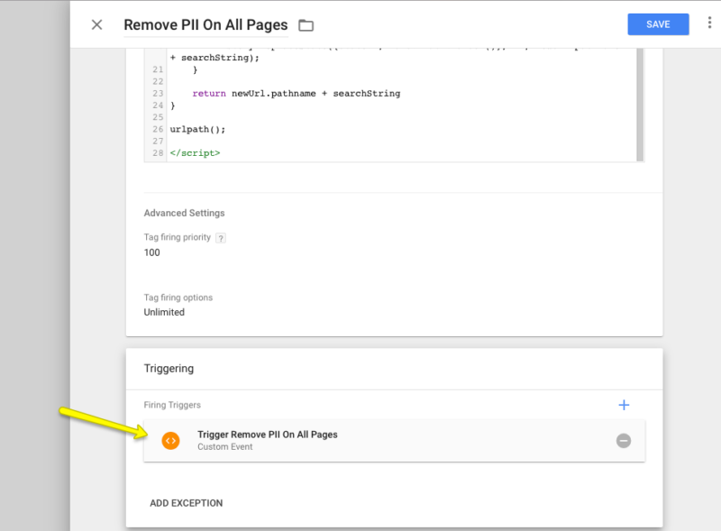Click line number 26 in the code gutter
Viewport: 721px width, 531px height.
pos(158,129)
